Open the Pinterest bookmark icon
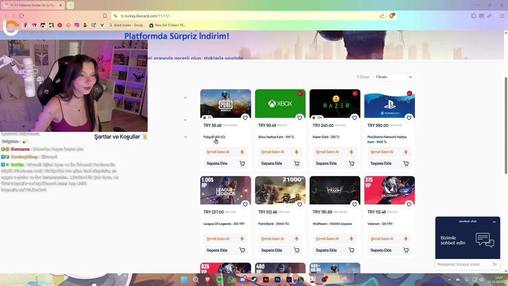Image resolution: width=508 pixels, height=286 pixels. (60, 25)
